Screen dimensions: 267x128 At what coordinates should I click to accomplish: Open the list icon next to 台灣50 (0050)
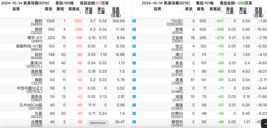(x=134, y=113)
